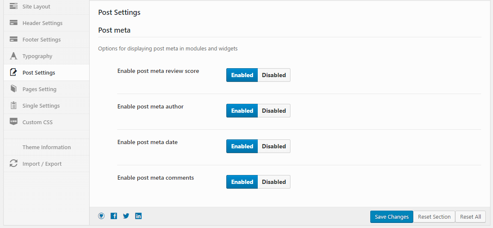Open Theme Information section
The width and height of the screenshot is (493, 228).
pos(47,147)
